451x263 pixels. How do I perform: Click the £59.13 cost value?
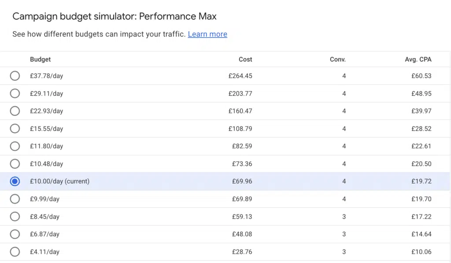pos(242,217)
